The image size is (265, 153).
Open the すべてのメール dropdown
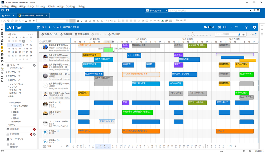point(156,10)
